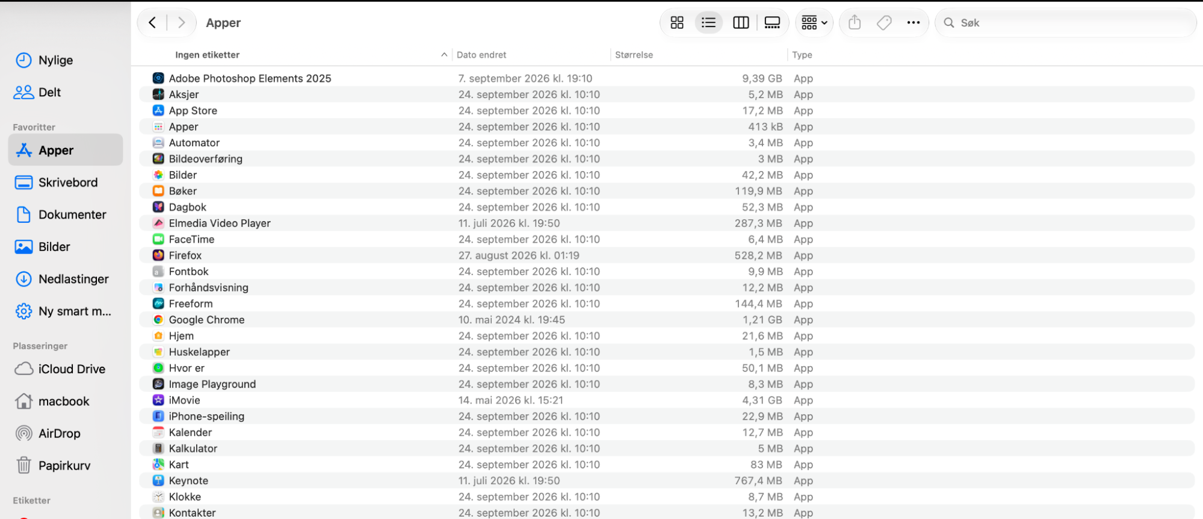Open the more actions ellipsis menu
The height and width of the screenshot is (519, 1203).
click(914, 23)
